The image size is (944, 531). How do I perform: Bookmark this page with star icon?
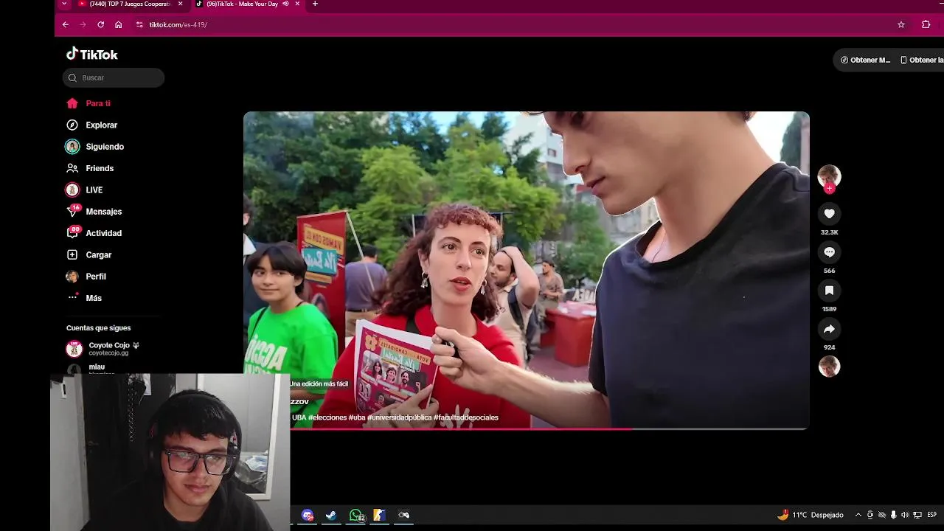[x=901, y=24]
